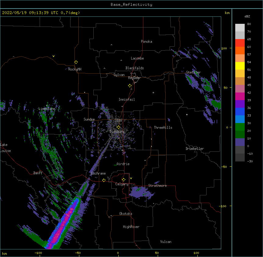Click the white asterisk marker east of Innisfail

pyautogui.click(x=153, y=92)
